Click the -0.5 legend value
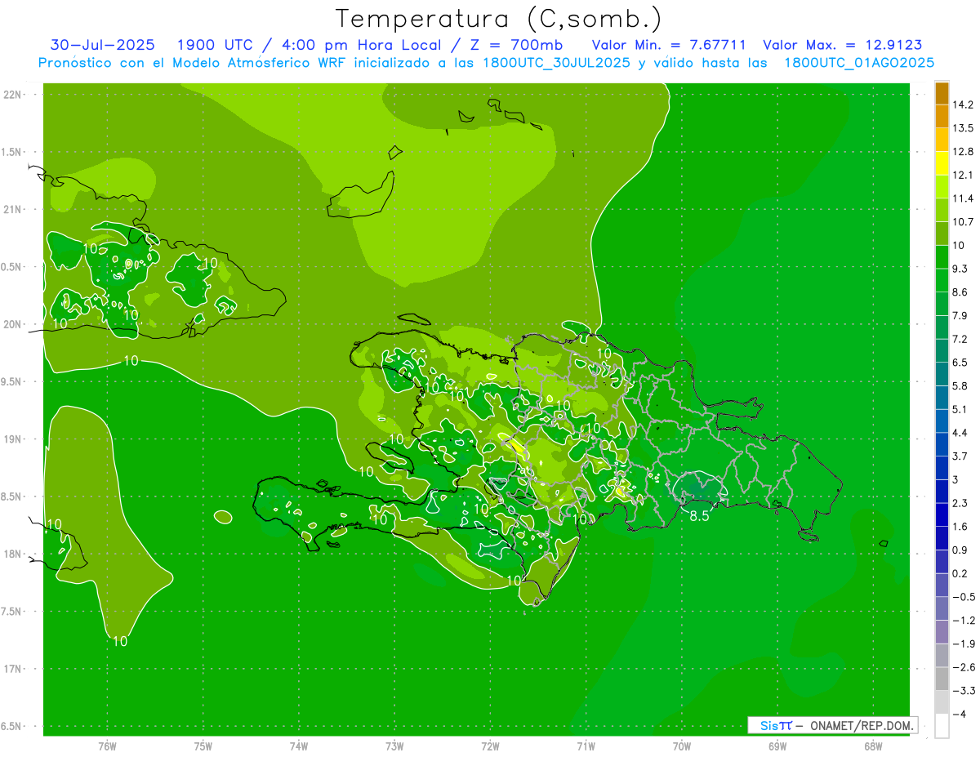980x757 pixels. (x=964, y=597)
